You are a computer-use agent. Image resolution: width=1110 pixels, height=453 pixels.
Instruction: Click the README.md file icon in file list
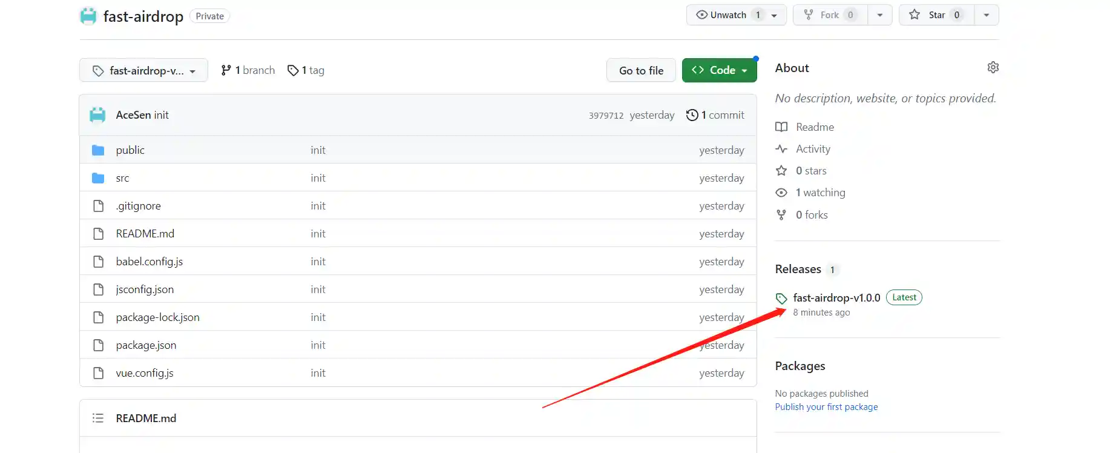(x=98, y=234)
